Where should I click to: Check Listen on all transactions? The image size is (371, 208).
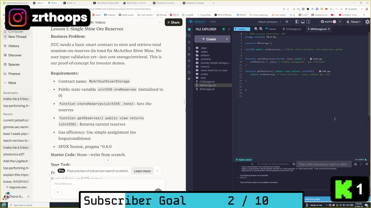coord(259,164)
